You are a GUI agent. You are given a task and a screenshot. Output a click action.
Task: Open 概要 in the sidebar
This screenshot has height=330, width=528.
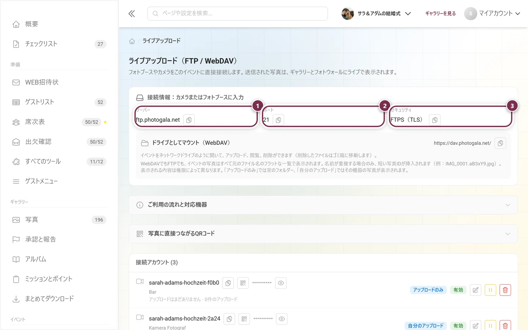pyautogui.click(x=59, y=24)
